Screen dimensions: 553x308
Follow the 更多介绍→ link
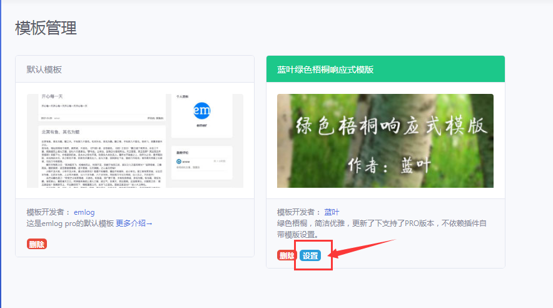pos(134,223)
